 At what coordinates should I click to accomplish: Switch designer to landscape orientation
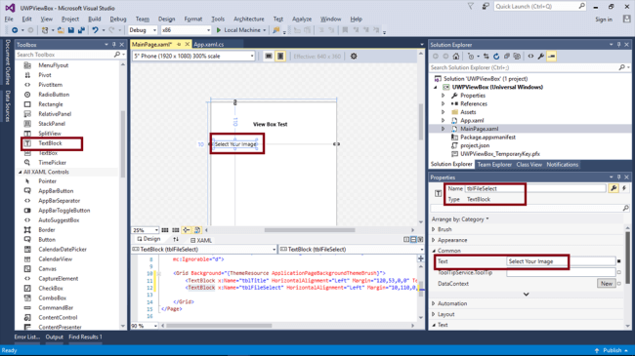point(269,57)
